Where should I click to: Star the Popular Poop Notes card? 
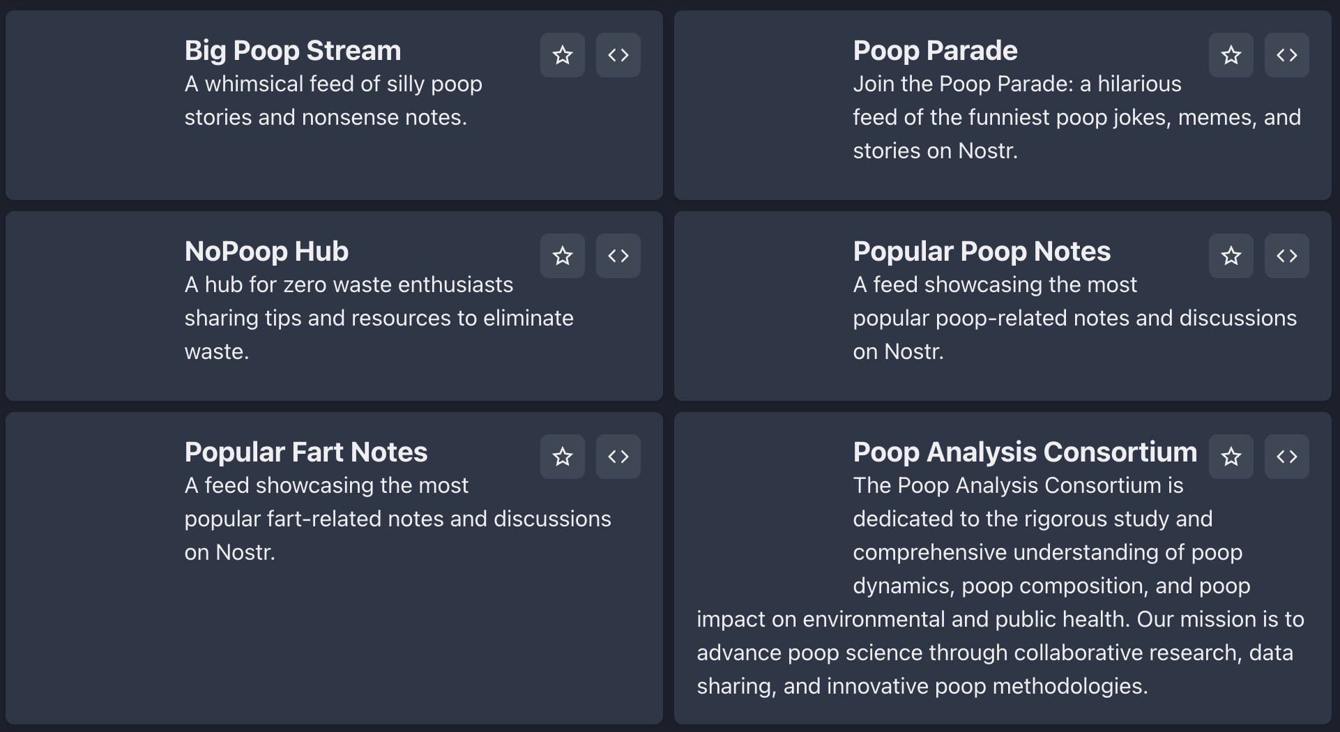[1231, 256]
